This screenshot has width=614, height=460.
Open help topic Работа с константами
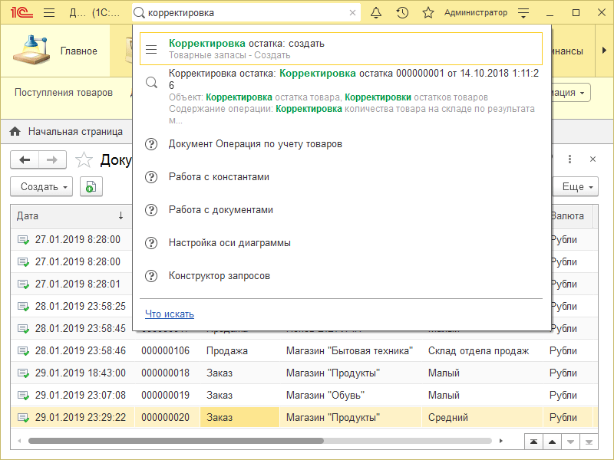[219, 177]
